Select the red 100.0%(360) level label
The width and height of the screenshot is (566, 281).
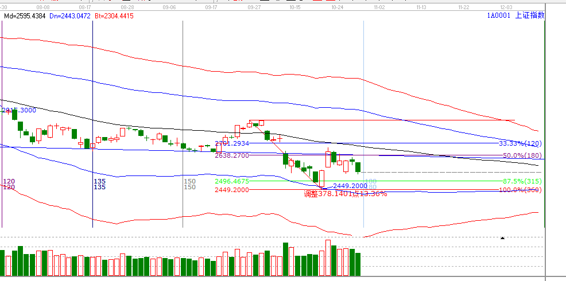520,190
